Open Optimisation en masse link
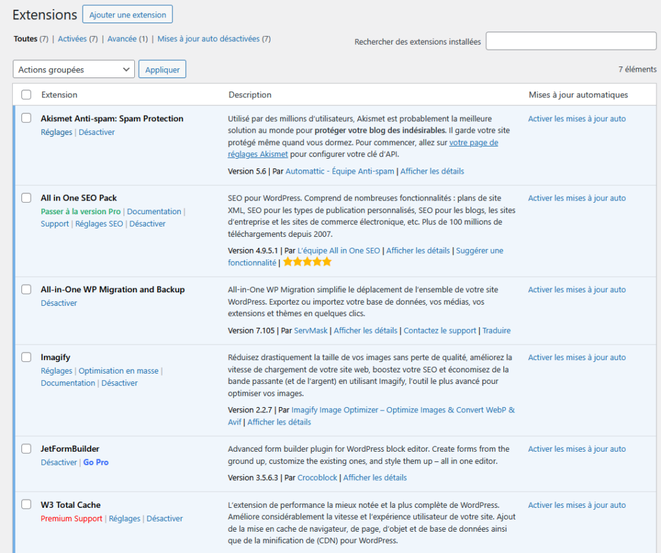This screenshot has width=661, height=553. pyautogui.click(x=119, y=371)
